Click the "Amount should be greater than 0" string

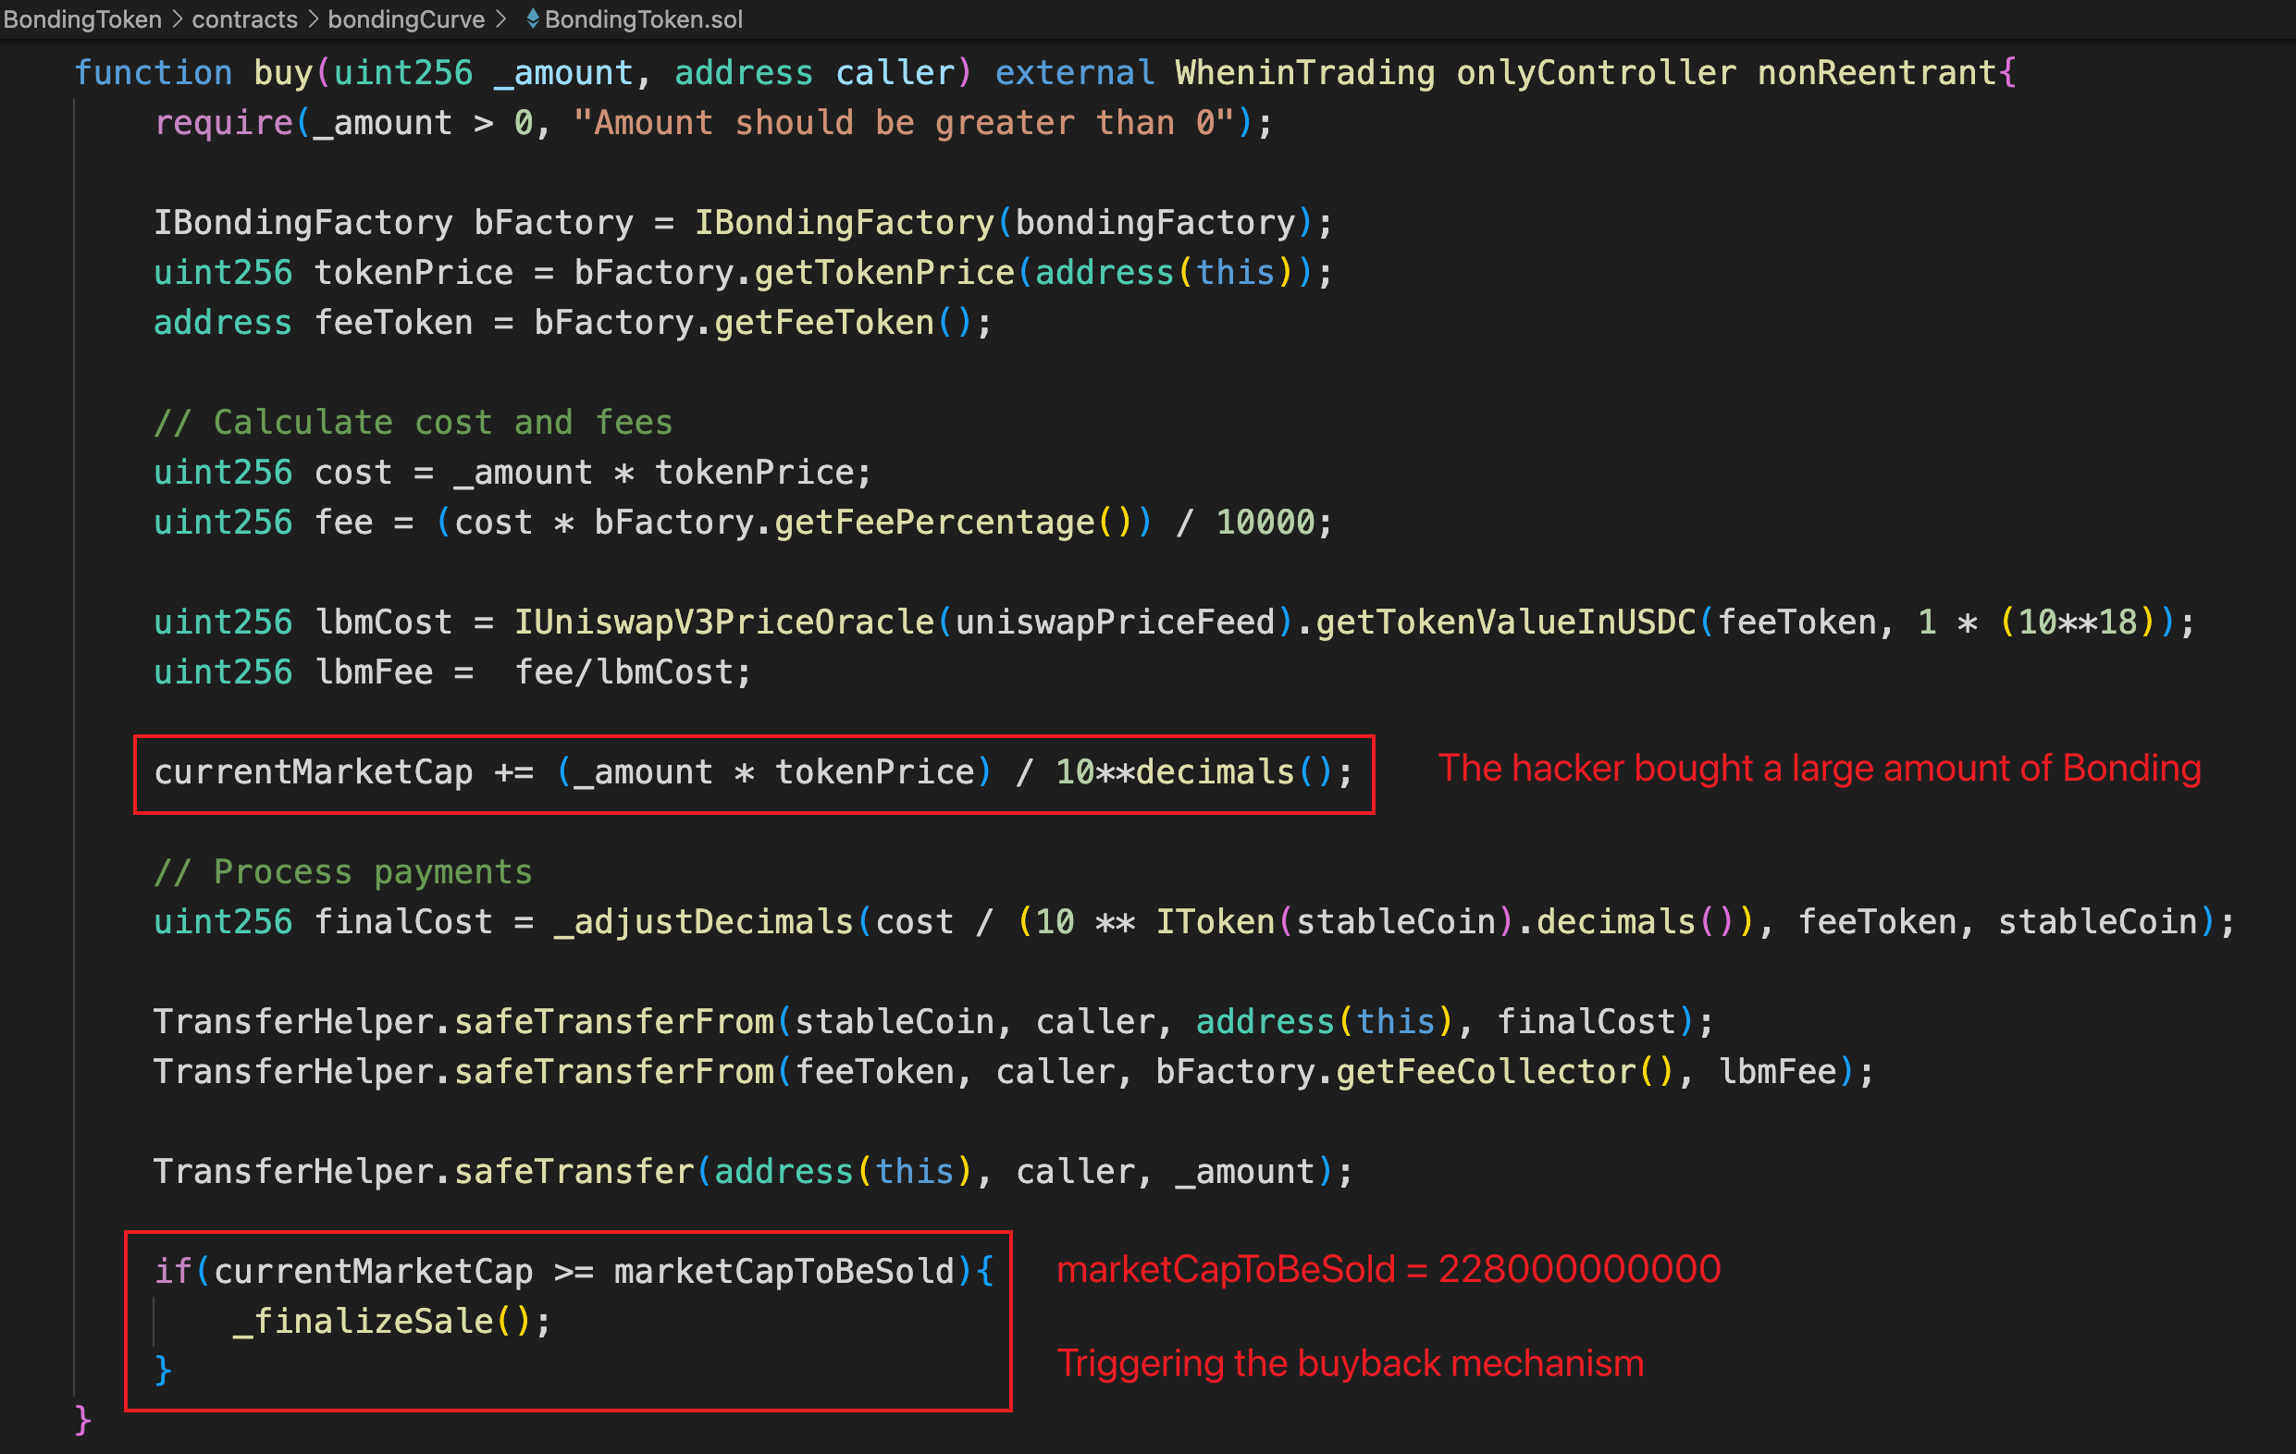coord(904,123)
